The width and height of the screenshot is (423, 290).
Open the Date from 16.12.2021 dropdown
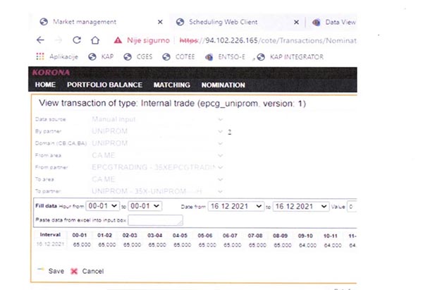pos(231,205)
